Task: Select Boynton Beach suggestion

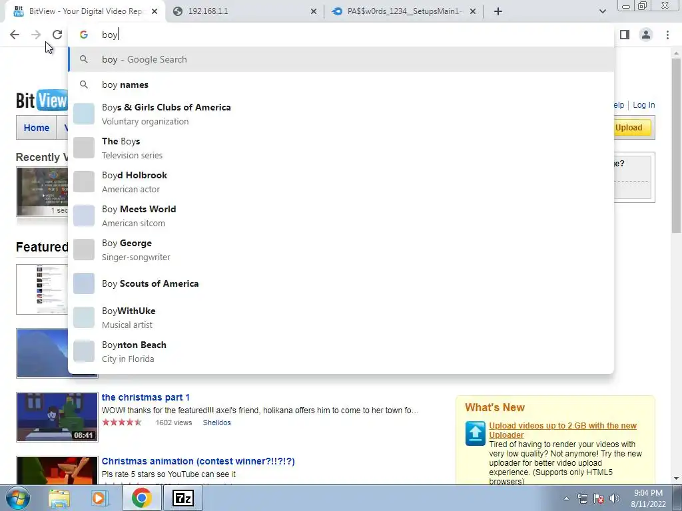Action: [x=341, y=351]
